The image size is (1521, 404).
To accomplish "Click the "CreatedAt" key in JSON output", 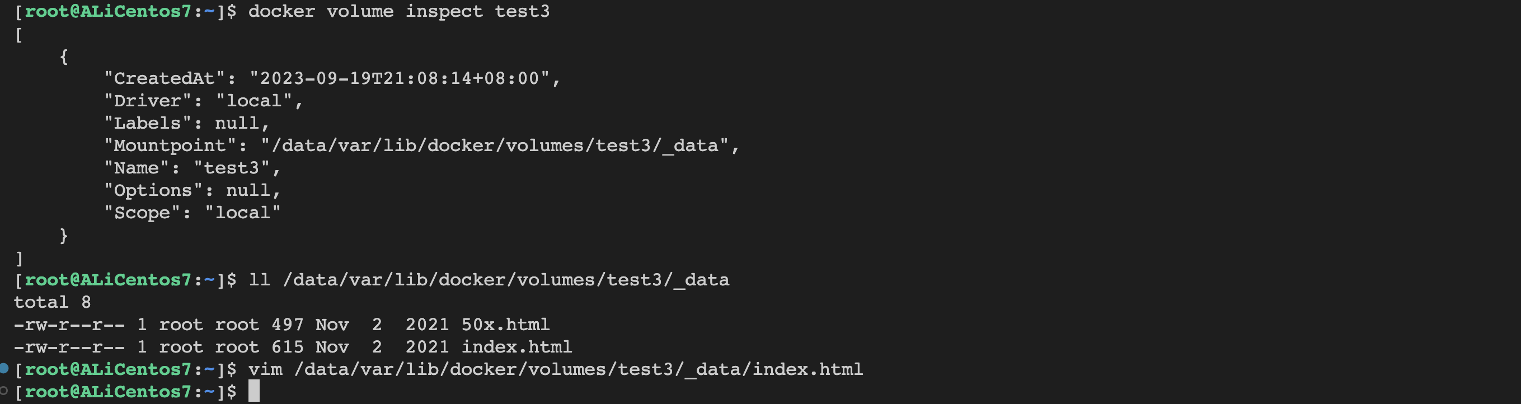I will [x=163, y=78].
